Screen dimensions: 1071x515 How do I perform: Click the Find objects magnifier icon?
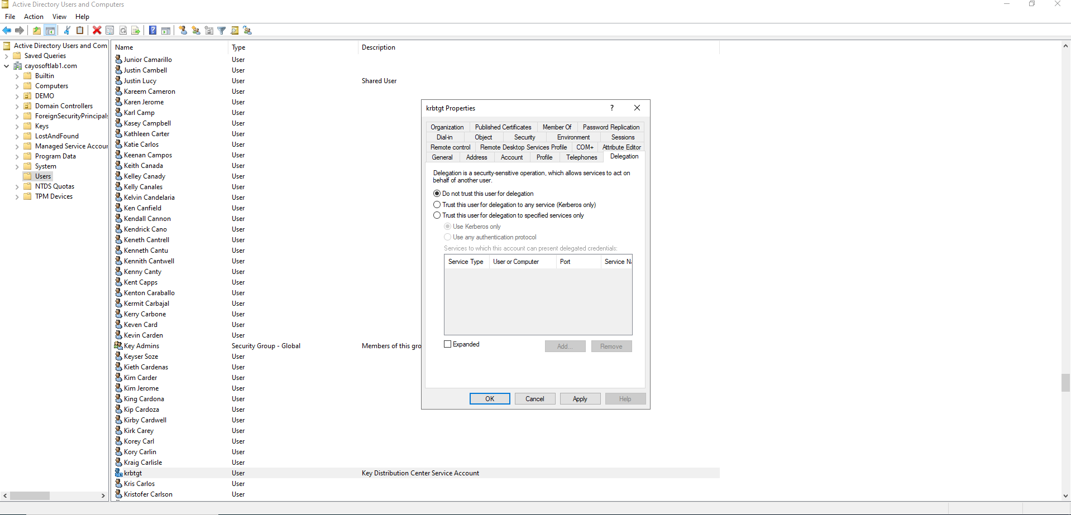coord(235,31)
